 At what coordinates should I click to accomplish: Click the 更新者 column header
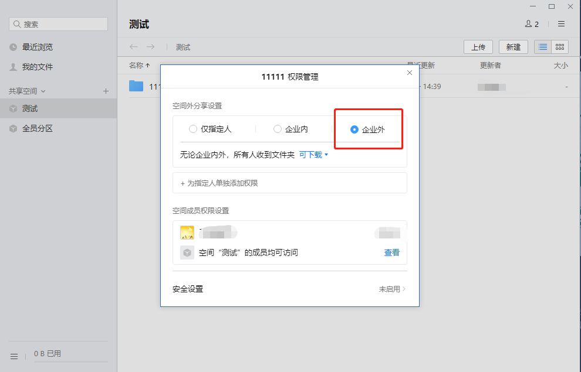click(x=490, y=66)
